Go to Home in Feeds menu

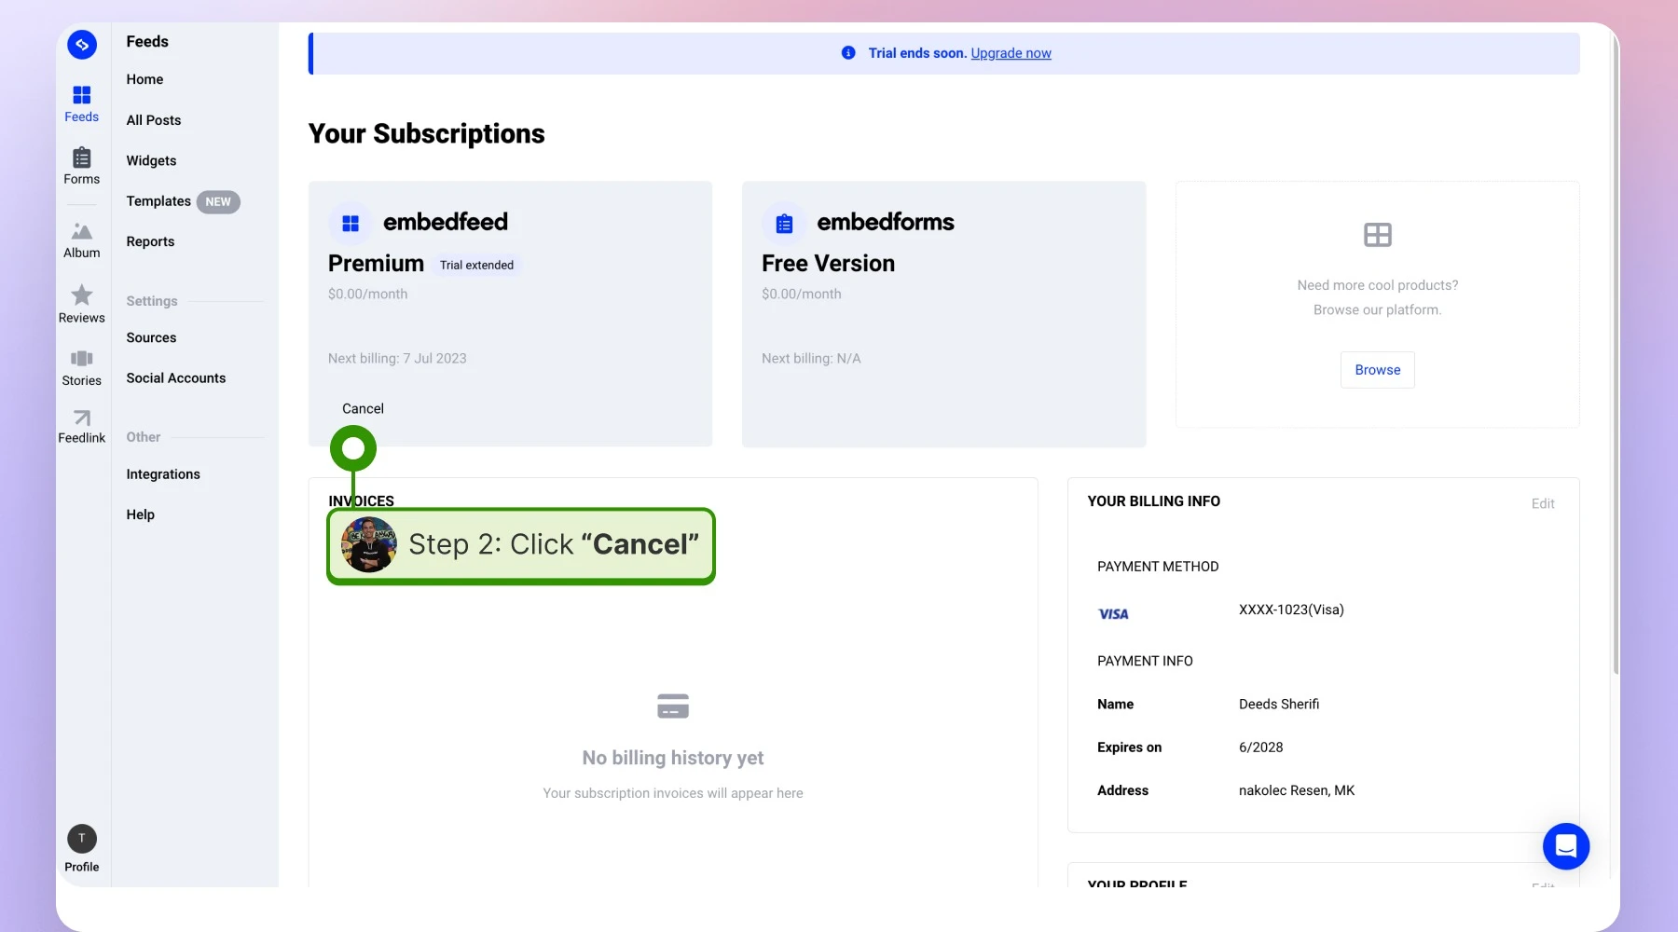(144, 80)
